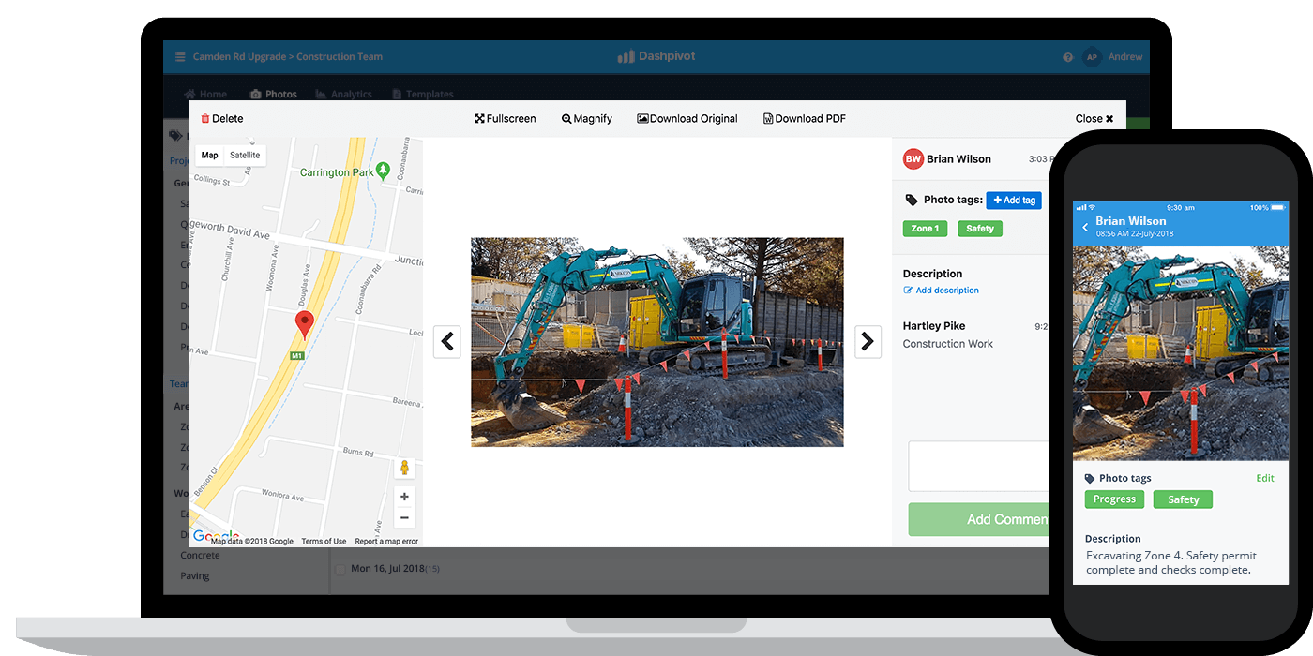Click the Dashpivot logo

pos(656,56)
